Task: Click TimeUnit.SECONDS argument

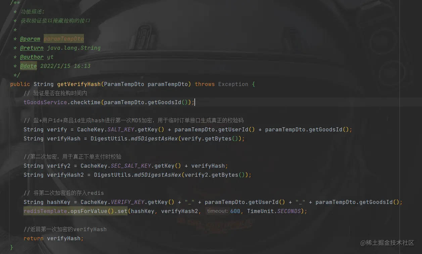Action: point(274,211)
